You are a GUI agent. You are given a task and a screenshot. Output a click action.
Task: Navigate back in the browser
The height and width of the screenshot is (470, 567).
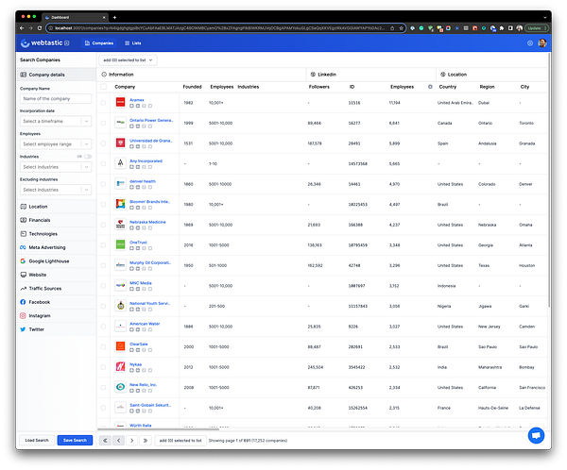(x=22, y=28)
